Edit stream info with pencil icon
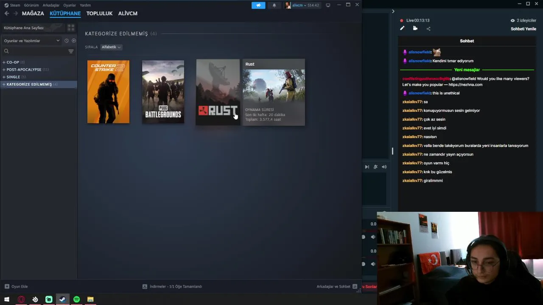Image resolution: width=543 pixels, height=305 pixels. [402, 28]
